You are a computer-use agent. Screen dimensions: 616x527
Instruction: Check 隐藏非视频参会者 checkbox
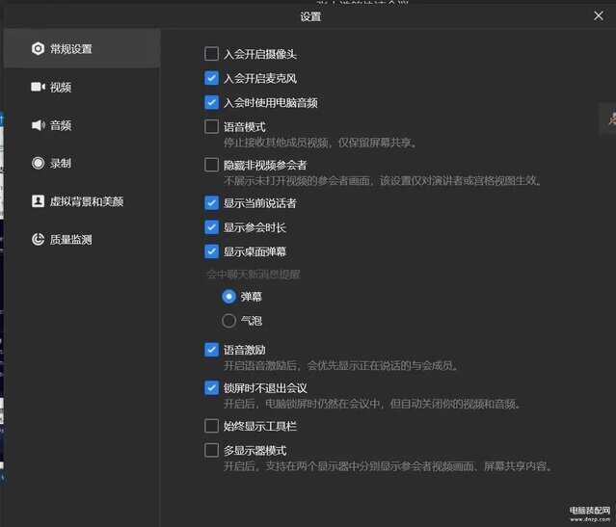pos(211,165)
